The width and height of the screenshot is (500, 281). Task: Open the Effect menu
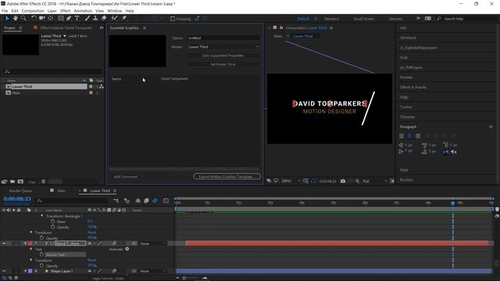point(66,11)
